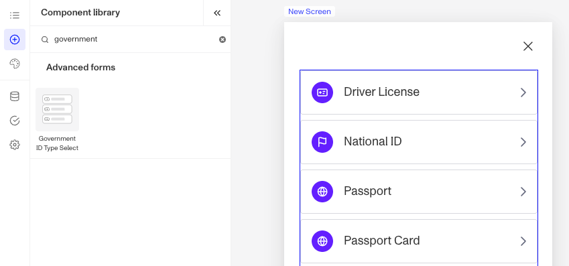Click the Government ID Type Select caption
Viewport: 569px width, 266px height.
[x=58, y=143]
